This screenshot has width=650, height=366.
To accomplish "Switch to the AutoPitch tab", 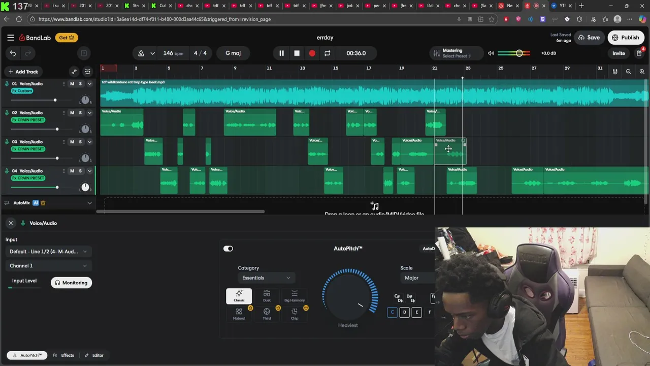I will [x=27, y=355].
